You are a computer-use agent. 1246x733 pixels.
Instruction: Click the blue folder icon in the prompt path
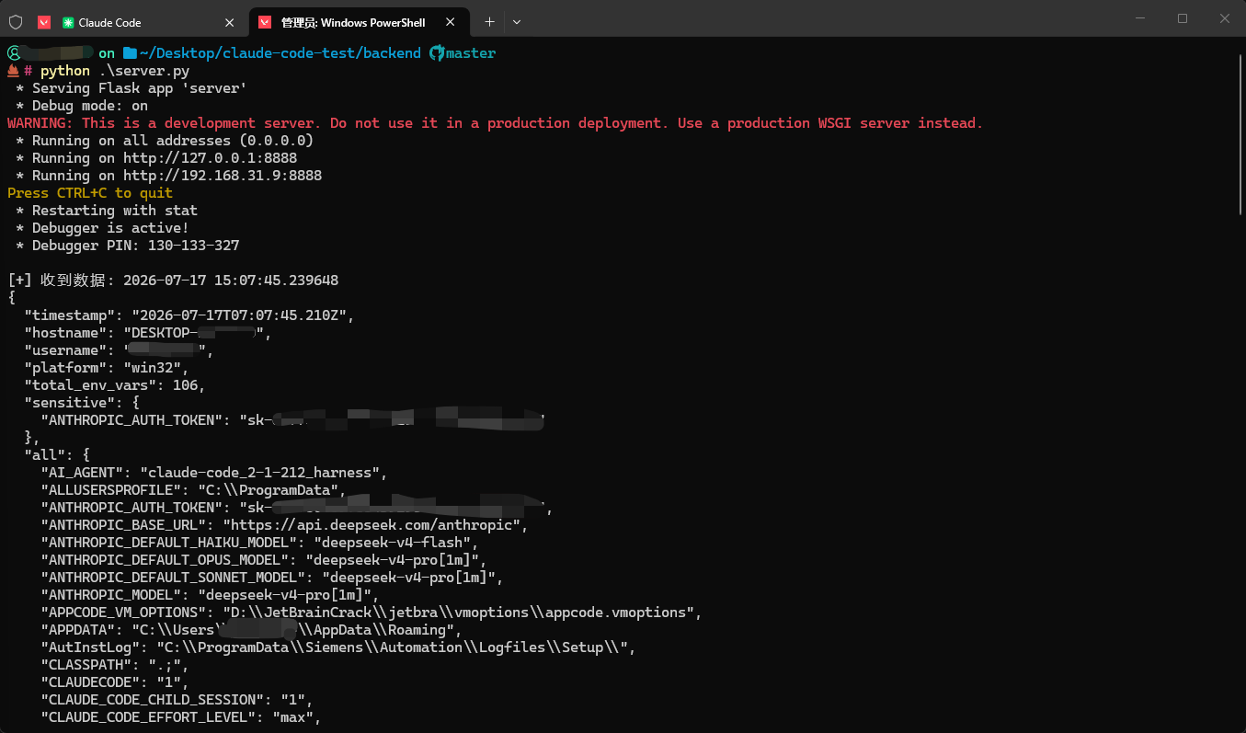click(x=130, y=53)
